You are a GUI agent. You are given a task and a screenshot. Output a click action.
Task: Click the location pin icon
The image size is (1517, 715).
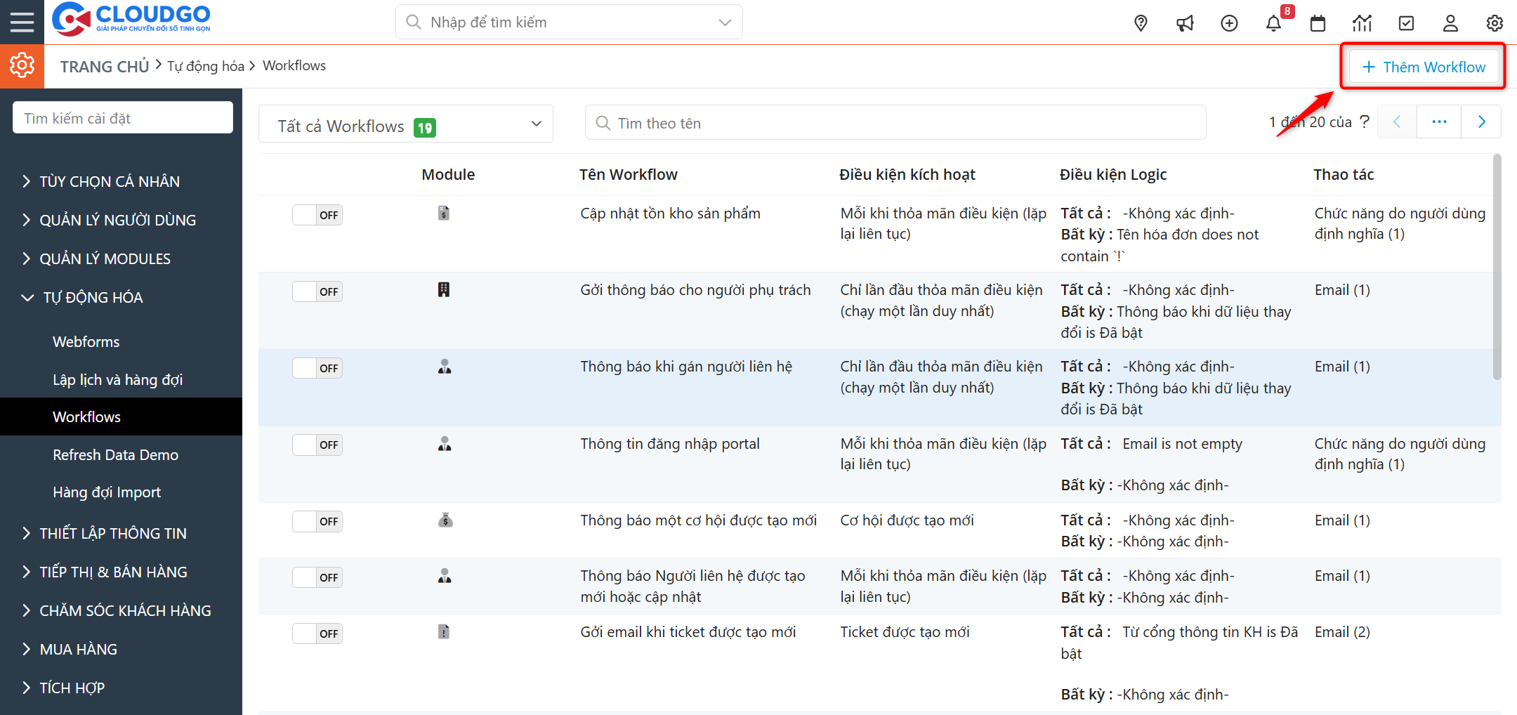(1141, 23)
